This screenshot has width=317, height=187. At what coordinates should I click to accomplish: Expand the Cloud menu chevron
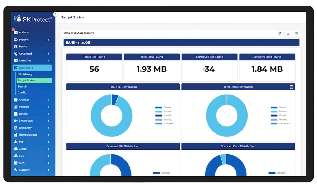(x=48, y=149)
